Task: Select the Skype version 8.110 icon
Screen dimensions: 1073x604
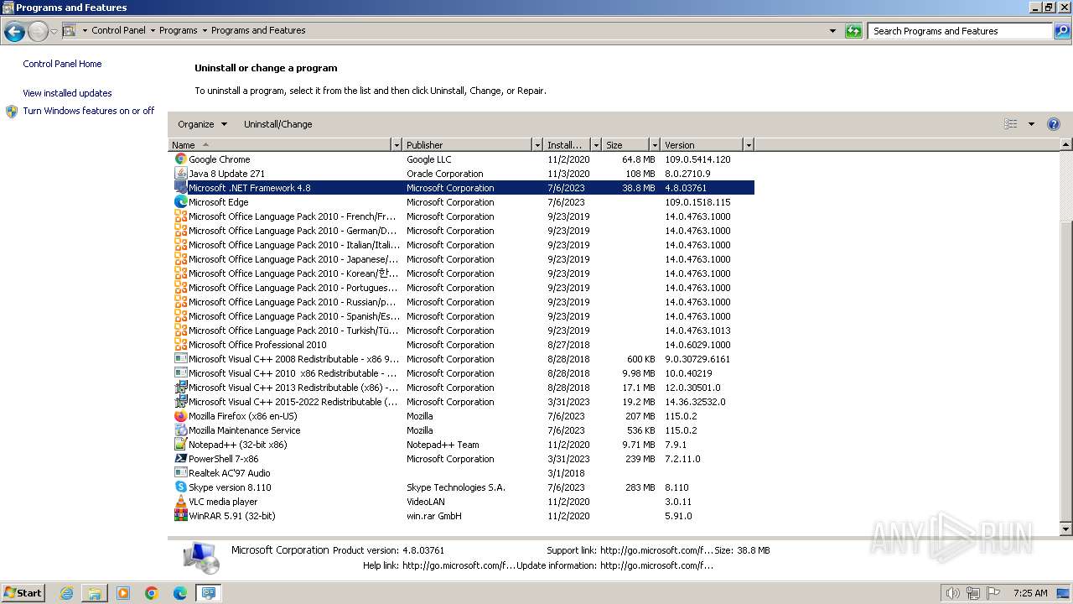Action: 180,487
